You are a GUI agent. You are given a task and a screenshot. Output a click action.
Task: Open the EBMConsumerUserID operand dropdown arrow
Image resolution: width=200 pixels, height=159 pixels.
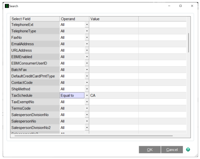click(x=87, y=63)
